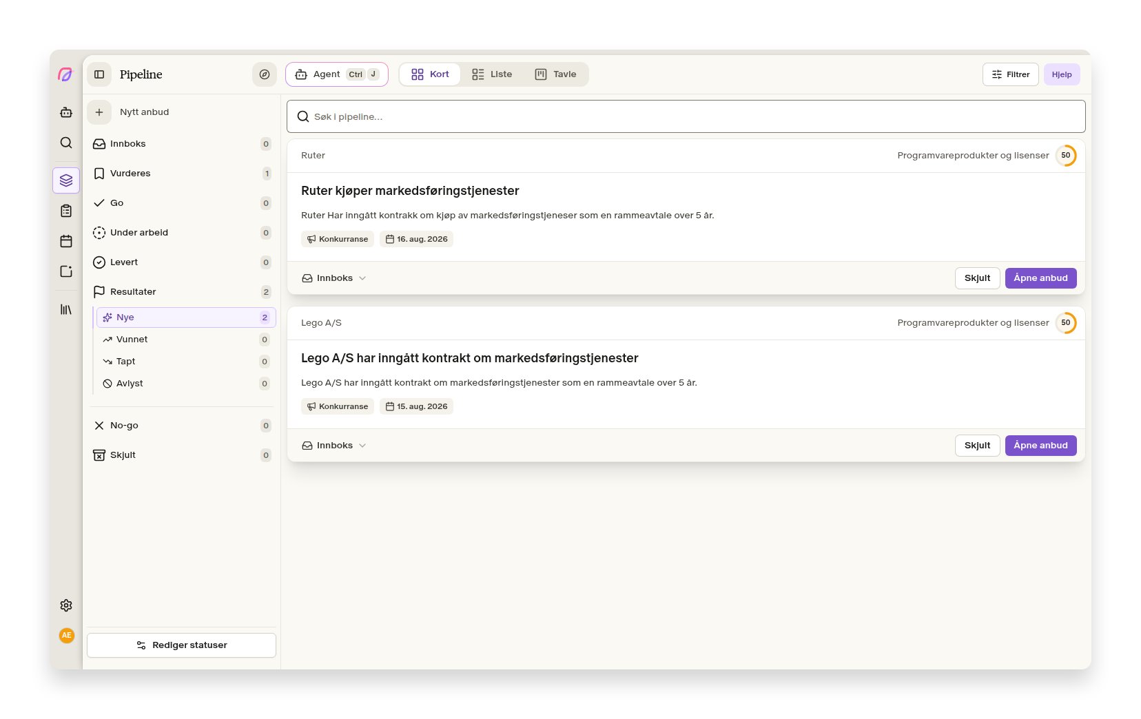This screenshot has height=719, width=1141.
Task: Open the library books icon in rail
Action: [66, 310]
